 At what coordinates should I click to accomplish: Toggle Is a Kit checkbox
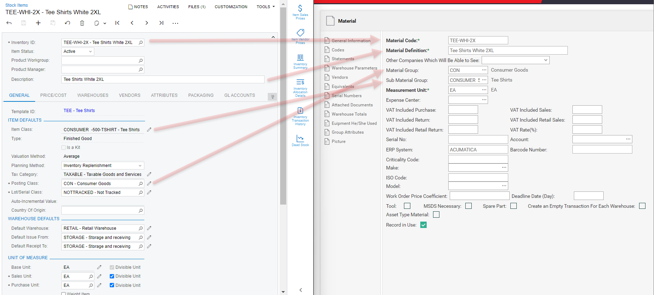coord(63,147)
